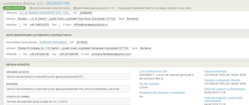Click the Conditii de Livrare text field

pos(68,101)
